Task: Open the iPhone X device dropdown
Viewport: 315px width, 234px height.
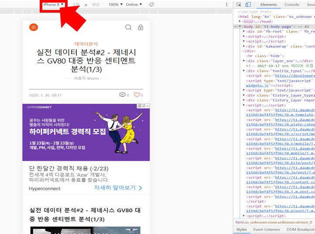Action: tap(53, 4)
